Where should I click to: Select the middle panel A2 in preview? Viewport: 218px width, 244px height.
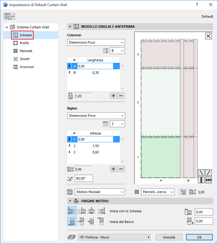[x=161, y=102]
